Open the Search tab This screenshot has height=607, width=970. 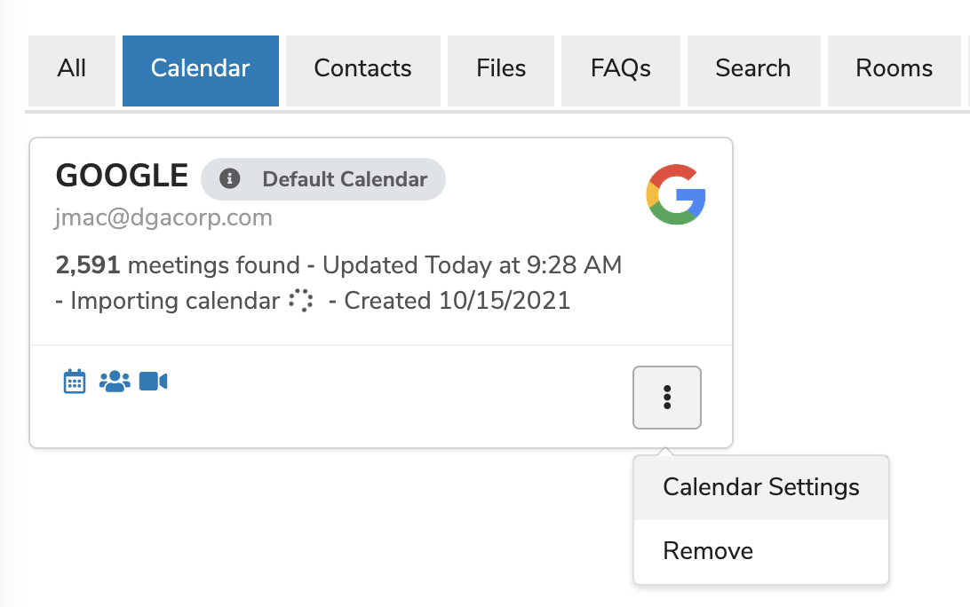(x=752, y=69)
